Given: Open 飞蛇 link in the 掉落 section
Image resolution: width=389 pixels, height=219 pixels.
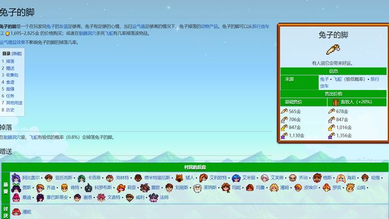Looking at the screenshot, I should (x=33, y=137).
